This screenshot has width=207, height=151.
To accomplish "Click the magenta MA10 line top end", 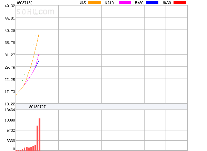I will (39, 54).
